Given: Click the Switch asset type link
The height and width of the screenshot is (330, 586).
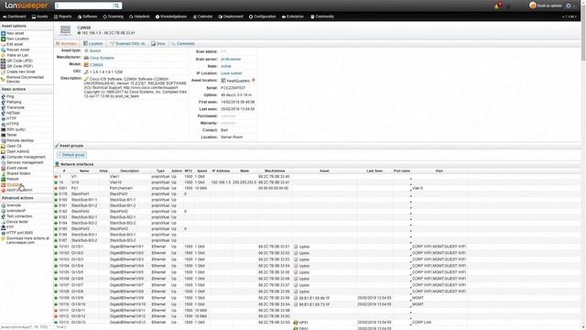Looking at the screenshot, I should [x=95, y=51].
